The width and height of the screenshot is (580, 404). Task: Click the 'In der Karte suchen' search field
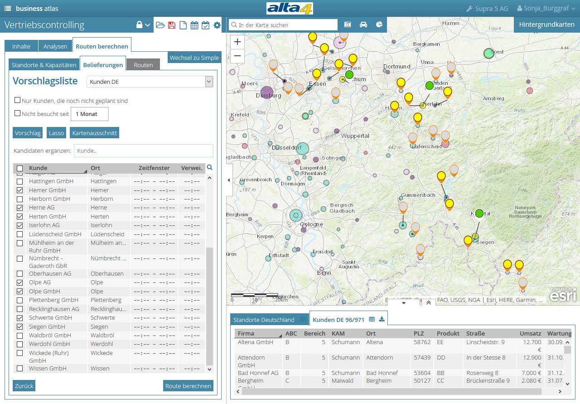pyautogui.click(x=283, y=25)
